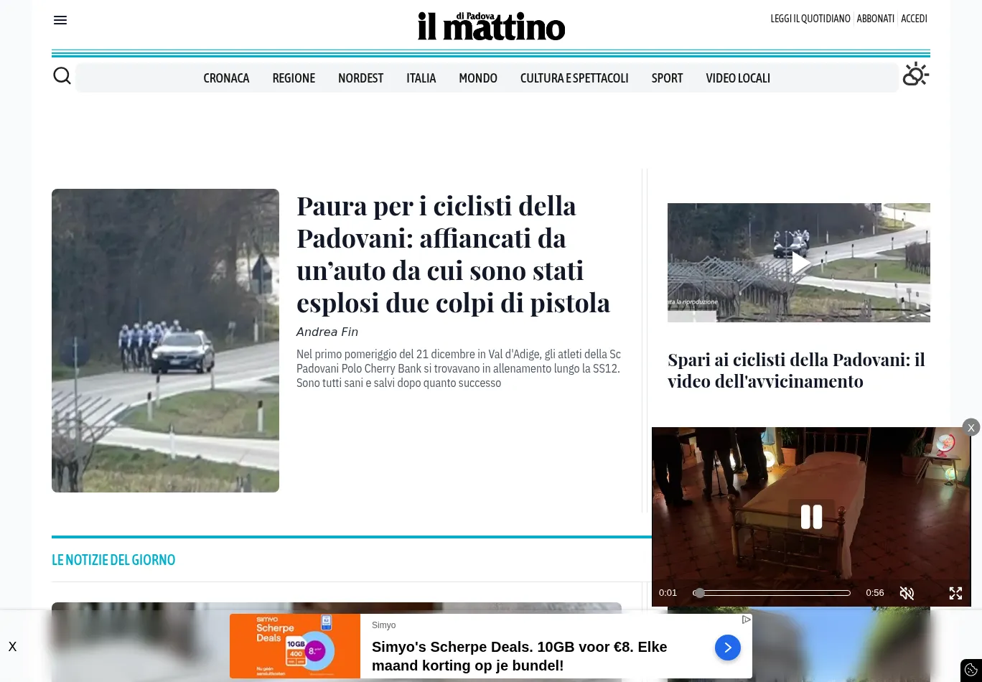Click the weather forecast icon
Image resolution: width=982 pixels, height=682 pixels.
915,74
